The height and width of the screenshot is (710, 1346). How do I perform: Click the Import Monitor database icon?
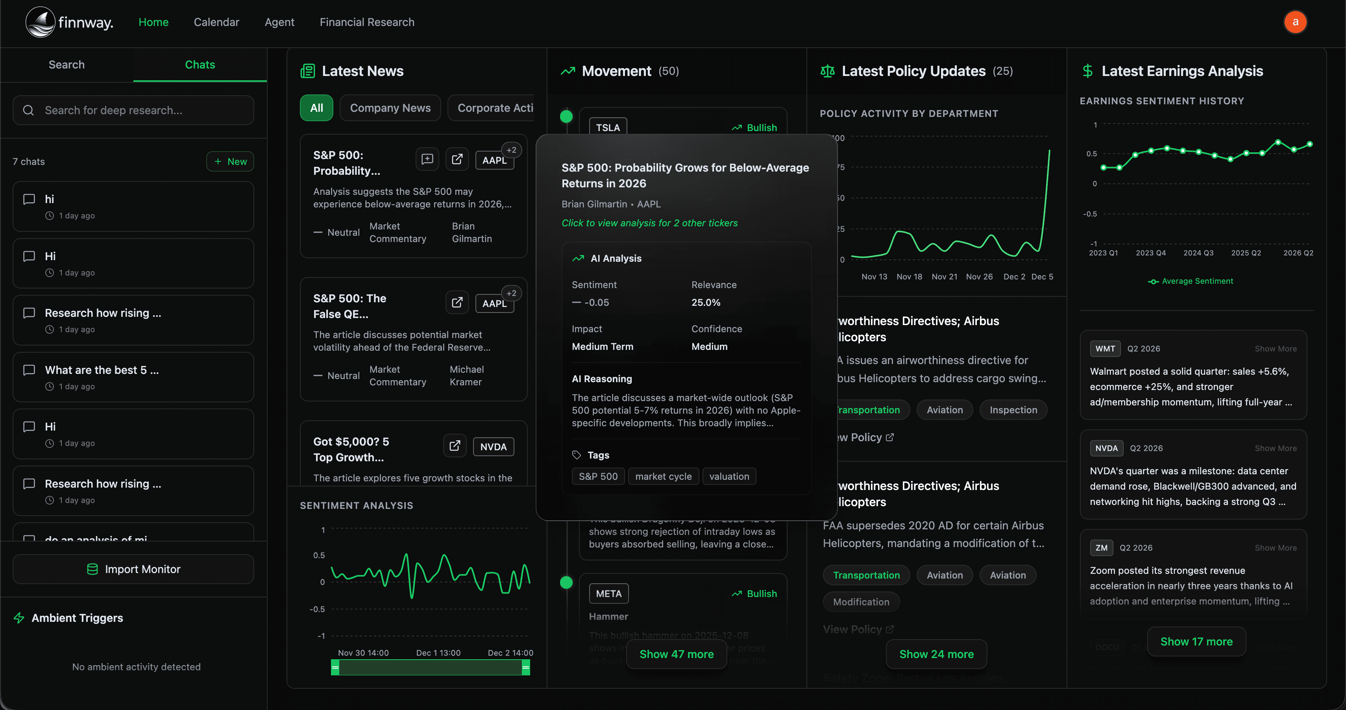(x=92, y=569)
